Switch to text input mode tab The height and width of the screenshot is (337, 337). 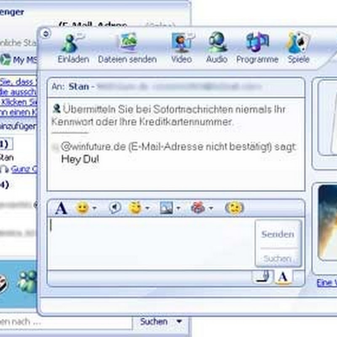pos(283,277)
